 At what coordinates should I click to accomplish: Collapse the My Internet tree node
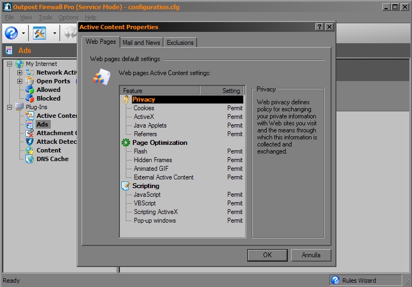point(10,64)
